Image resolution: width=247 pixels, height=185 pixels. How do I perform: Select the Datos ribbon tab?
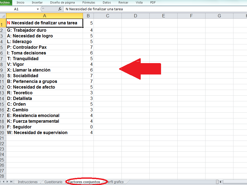click(107, 2)
